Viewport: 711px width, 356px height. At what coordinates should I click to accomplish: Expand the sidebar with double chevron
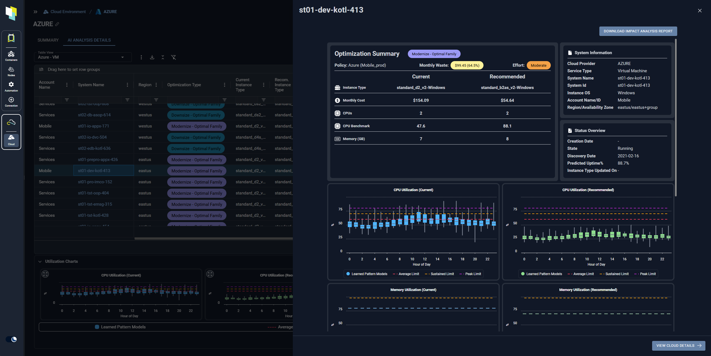(35, 12)
